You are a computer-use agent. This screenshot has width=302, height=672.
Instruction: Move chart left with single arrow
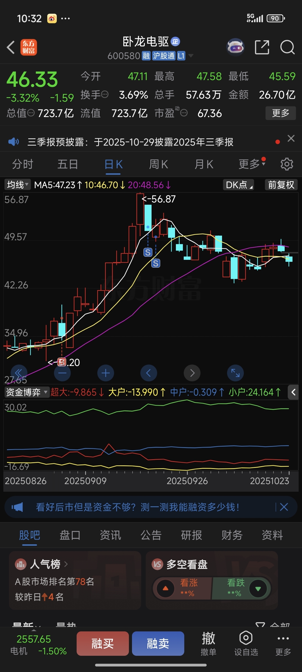(x=149, y=373)
